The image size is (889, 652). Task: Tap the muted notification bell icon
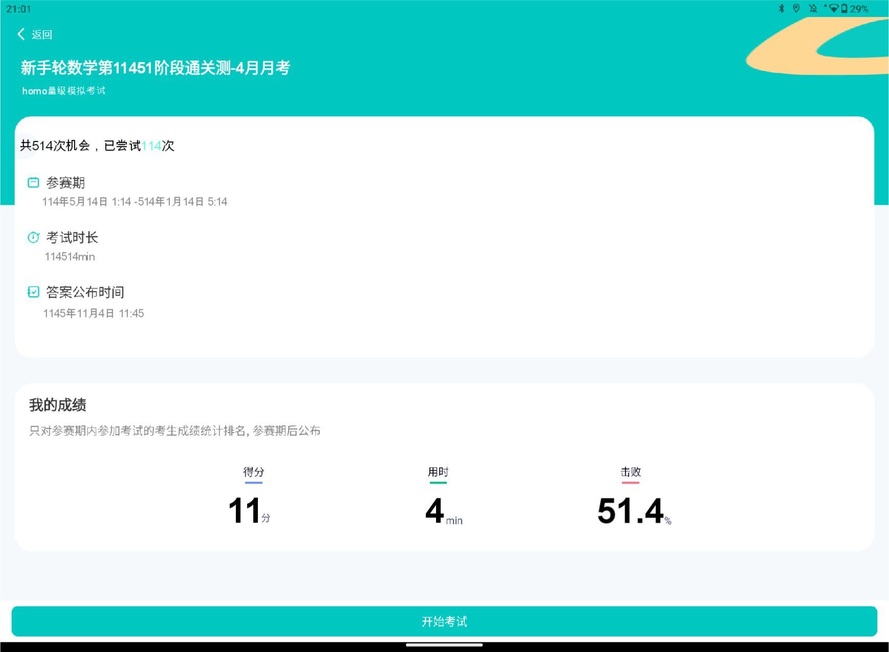click(813, 9)
